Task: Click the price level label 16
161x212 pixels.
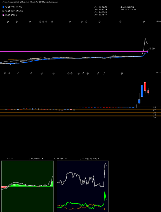Action: (154, 118)
